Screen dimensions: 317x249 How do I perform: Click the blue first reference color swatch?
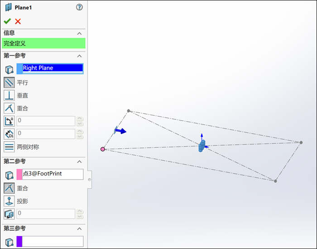coord(19,68)
